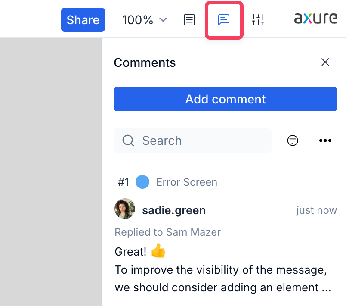346x306 pixels.
Task: Select the Error Screen page label
Action: point(186,182)
